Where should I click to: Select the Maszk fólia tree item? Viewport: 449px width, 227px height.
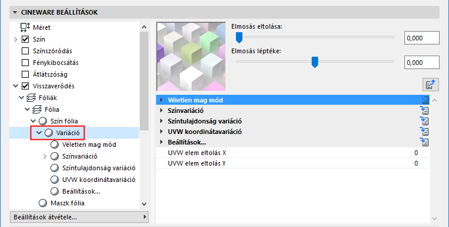[x=67, y=203]
